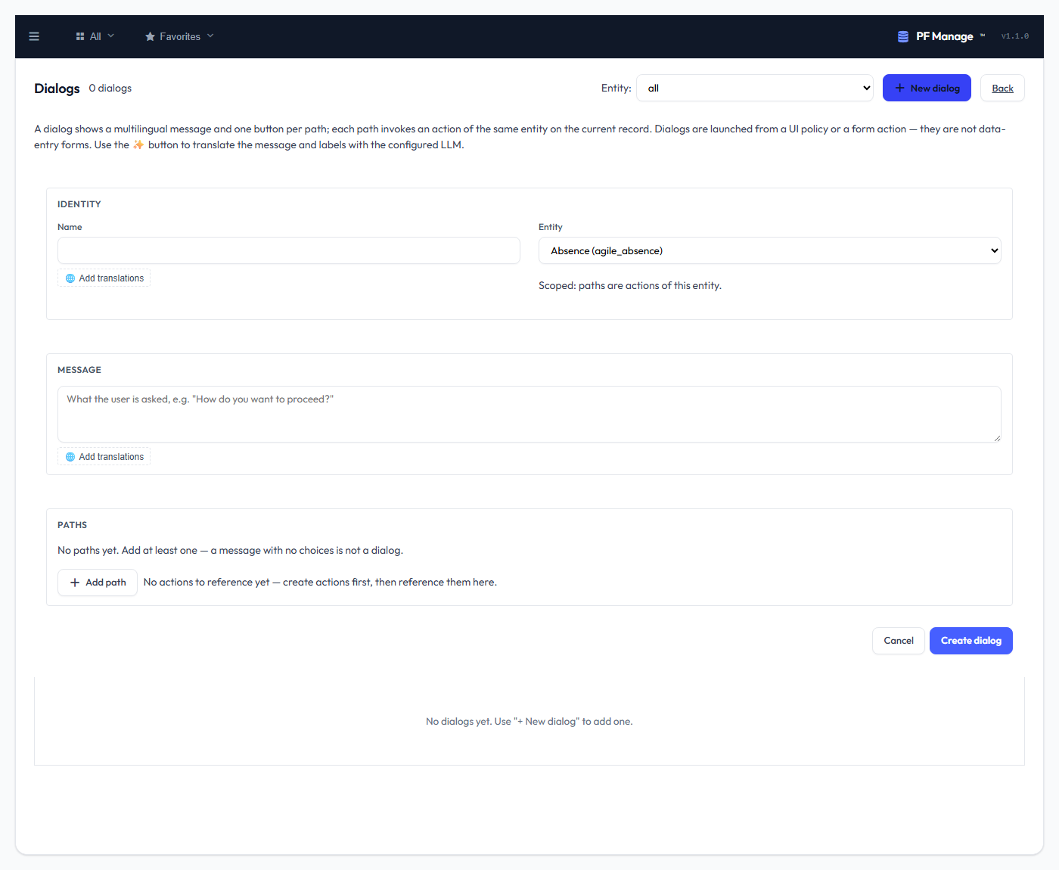Click the Message textarea resize handle
The height and width of the screenshot is (870, 1059).
coord(997,438)
